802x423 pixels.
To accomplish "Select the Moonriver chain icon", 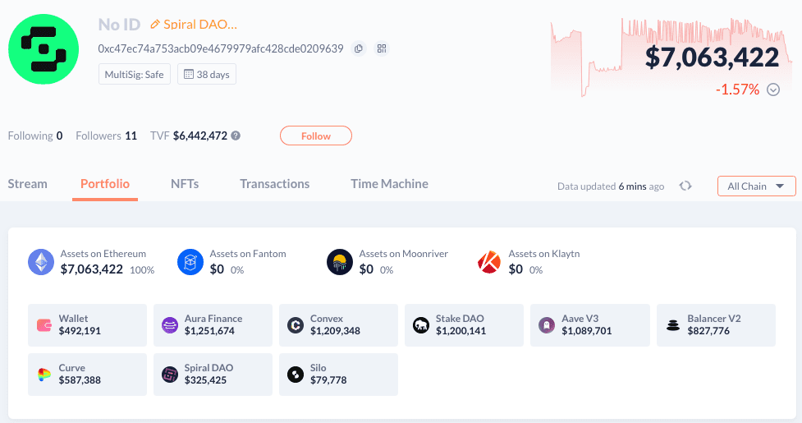I will pyautogui.click(x=340, y=262).
